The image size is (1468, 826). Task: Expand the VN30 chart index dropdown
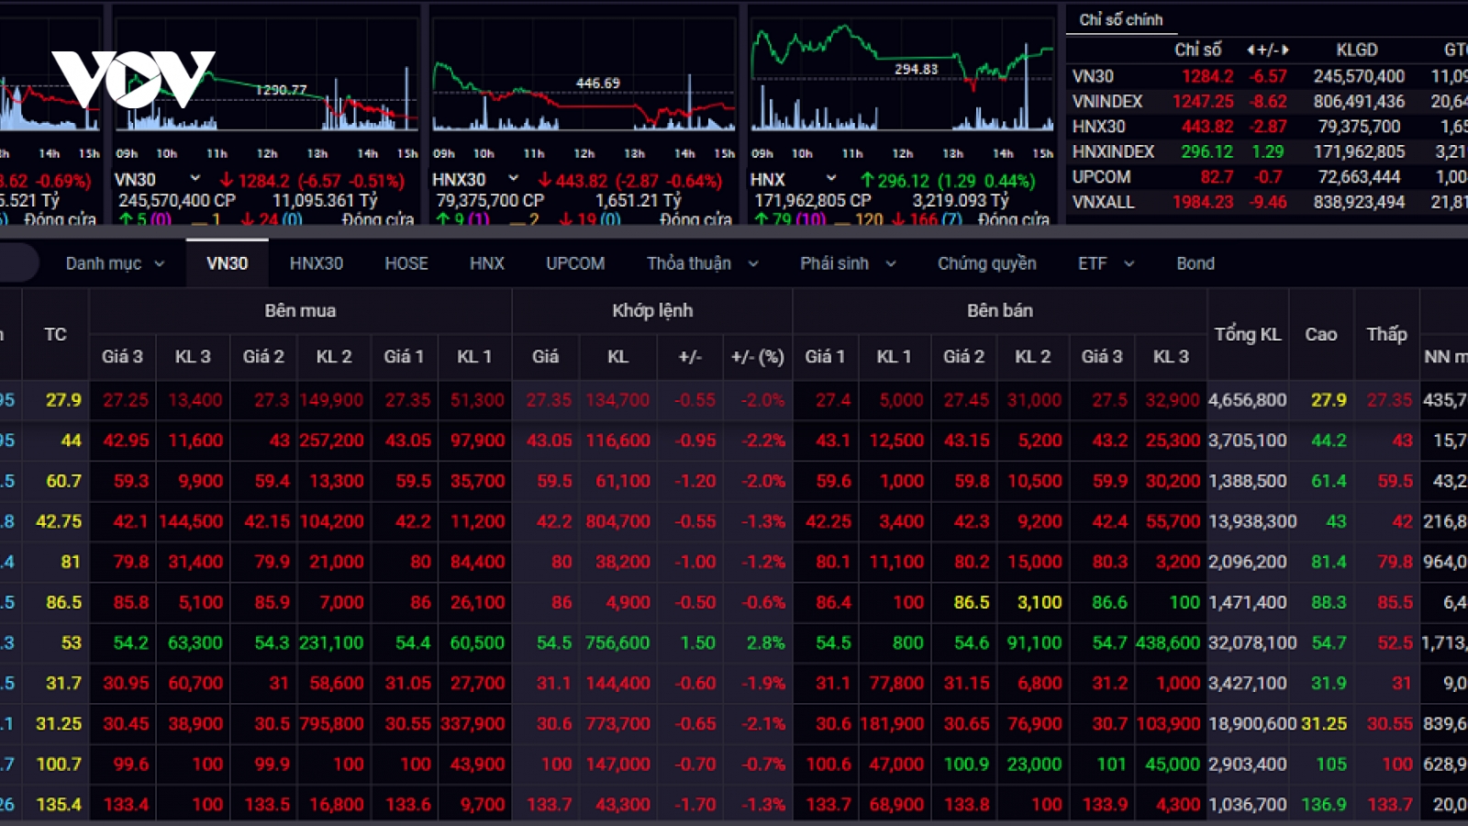[195, 178]
